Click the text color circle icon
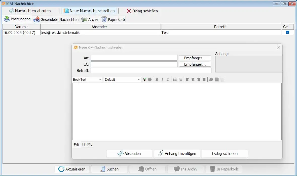This screenshot has width=297, height=176. 150,80
